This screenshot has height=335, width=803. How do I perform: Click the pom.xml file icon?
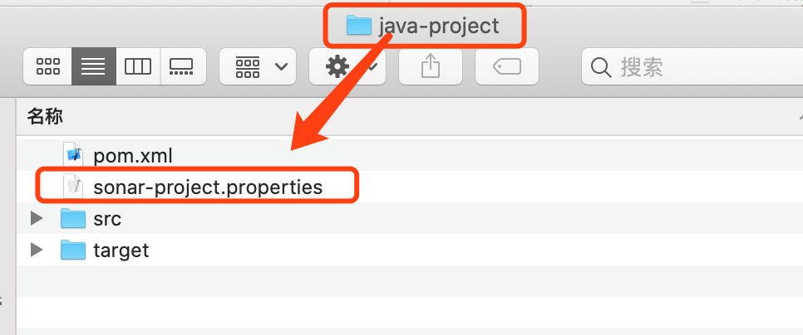74,155
